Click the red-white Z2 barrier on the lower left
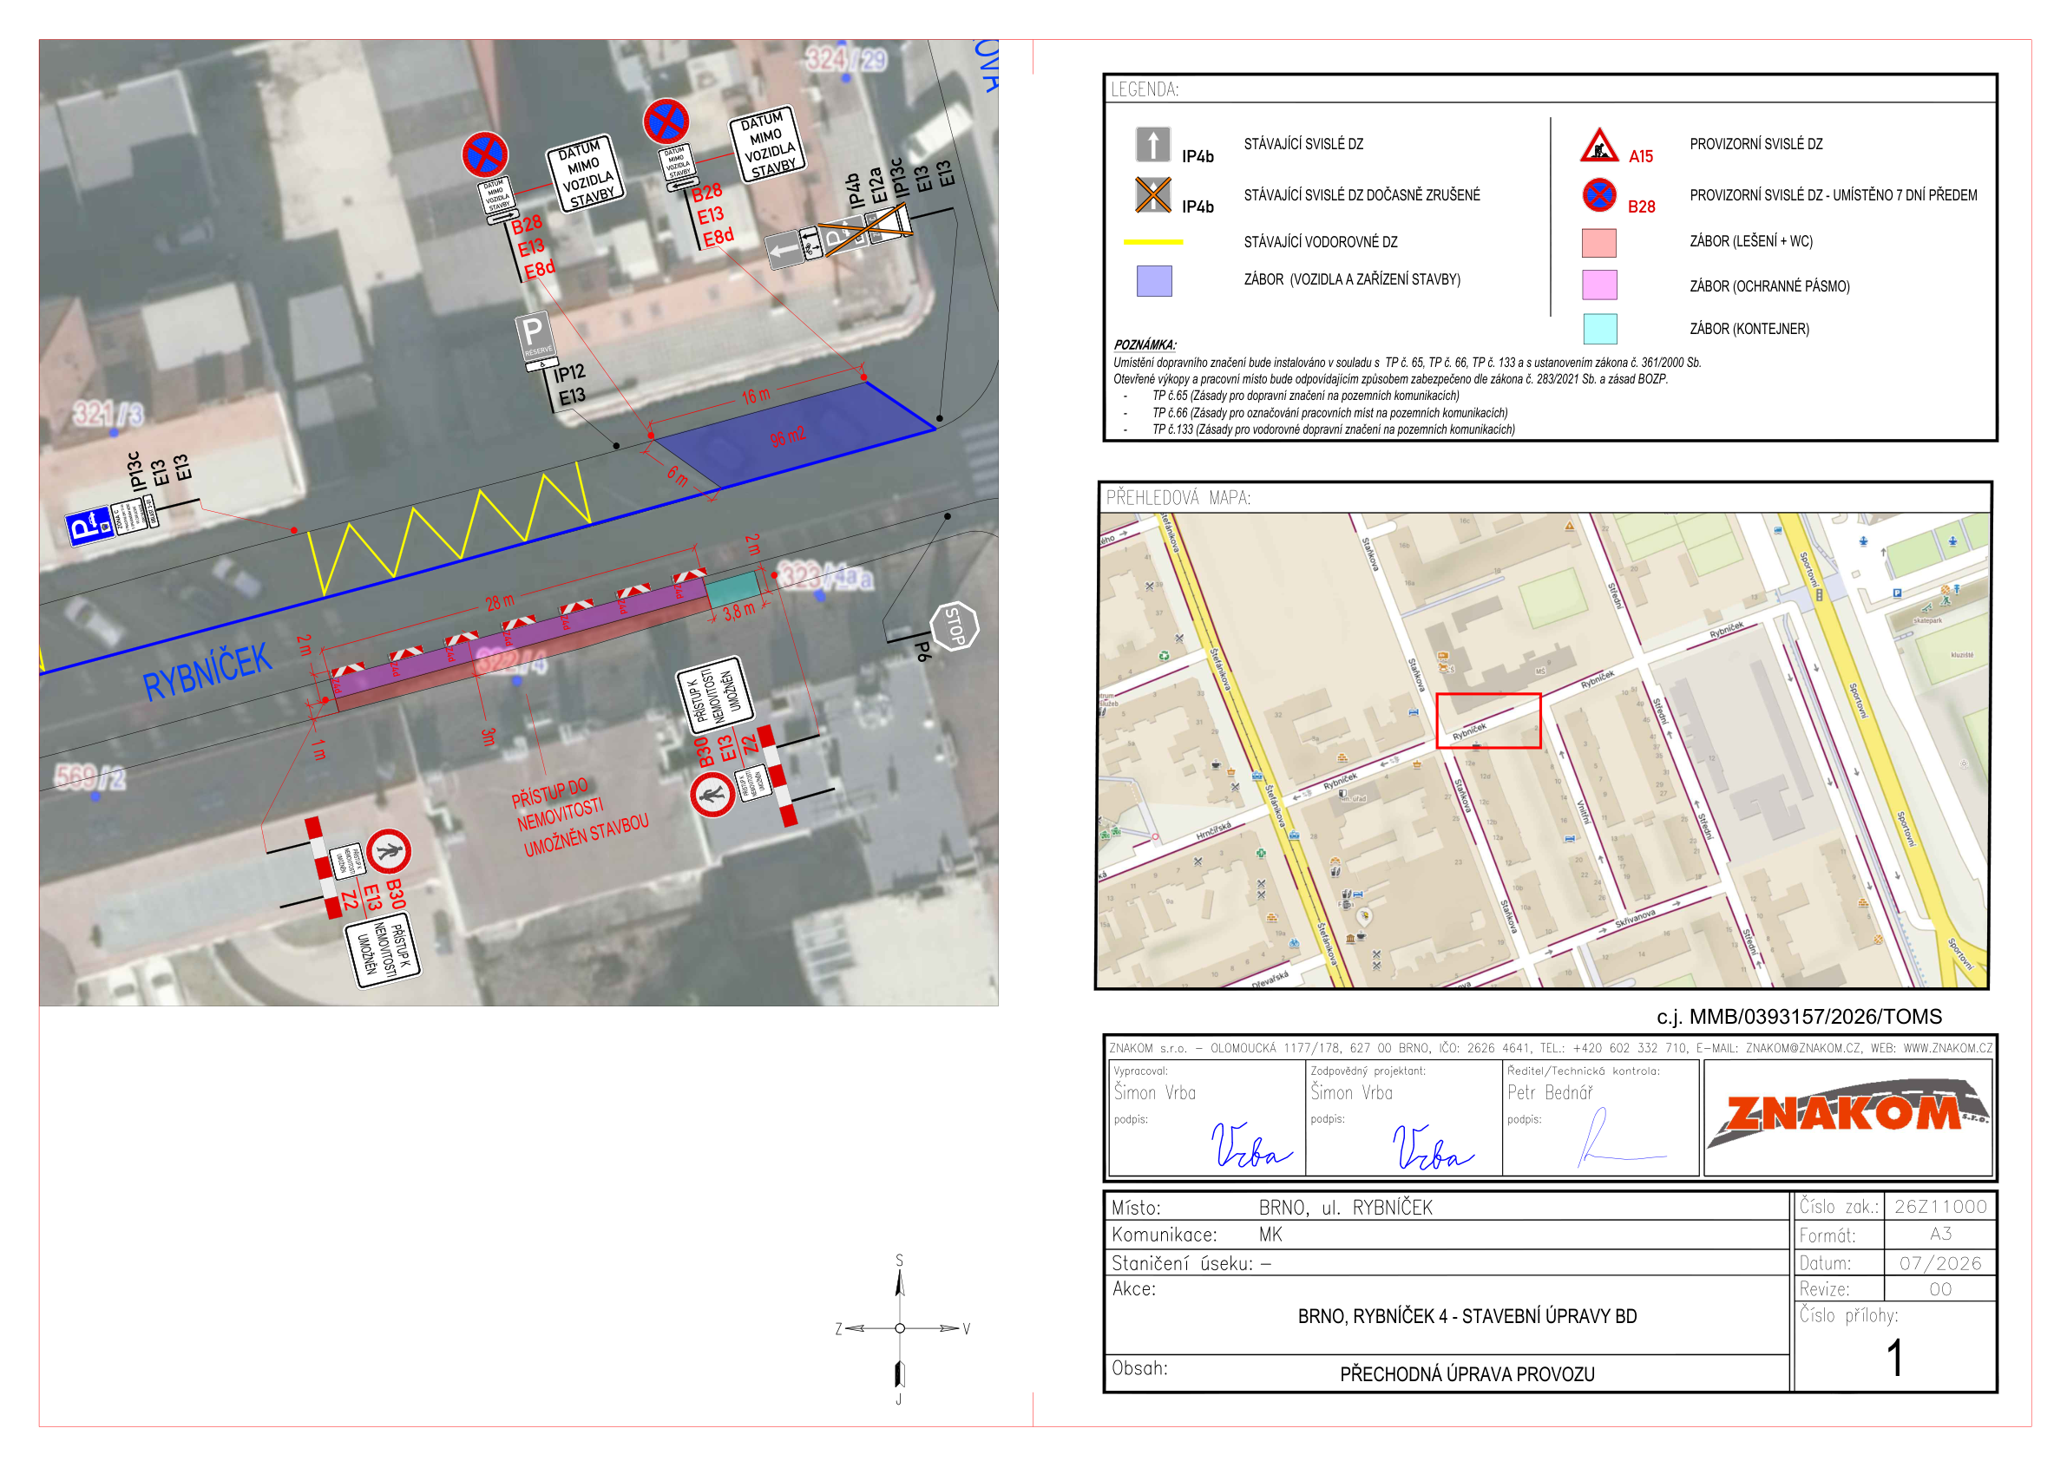The image size is (2067, 1461). pyautogui.click(x=322, y=867)
